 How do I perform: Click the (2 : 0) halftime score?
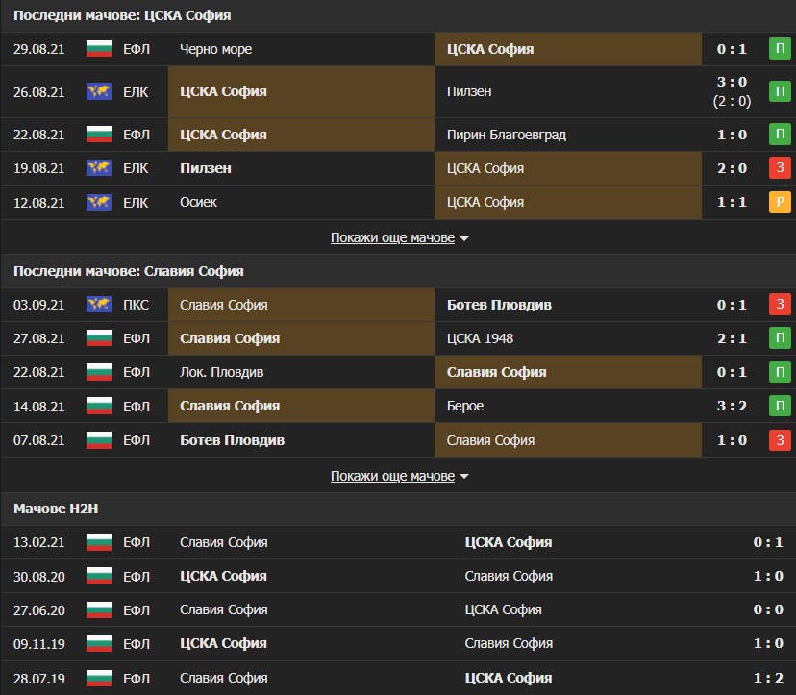(x=732, y=101)
